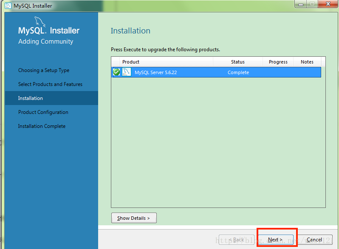The height and width of the screenshot is (249, 339).
Task: Open the Select Products and Features step
Action: tap(50, 84)
